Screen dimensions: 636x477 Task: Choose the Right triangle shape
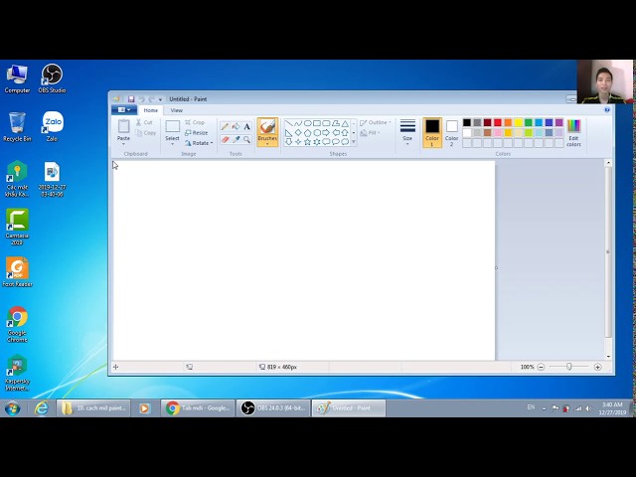tap(289, 132)
